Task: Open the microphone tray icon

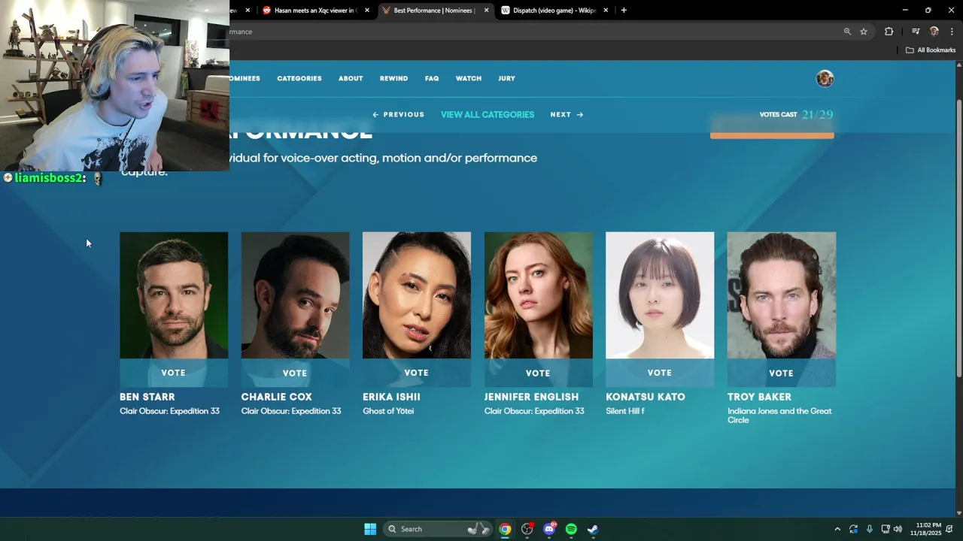Action: click(x=870, y=529)
